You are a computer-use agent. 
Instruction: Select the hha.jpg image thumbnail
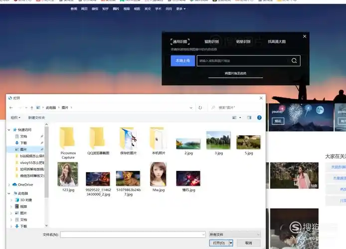click(158, 176)
